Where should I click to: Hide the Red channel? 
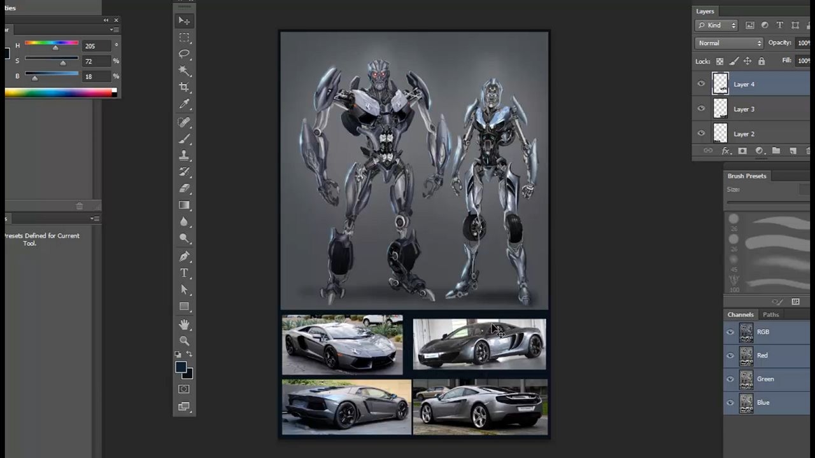[x=730, y=356]
